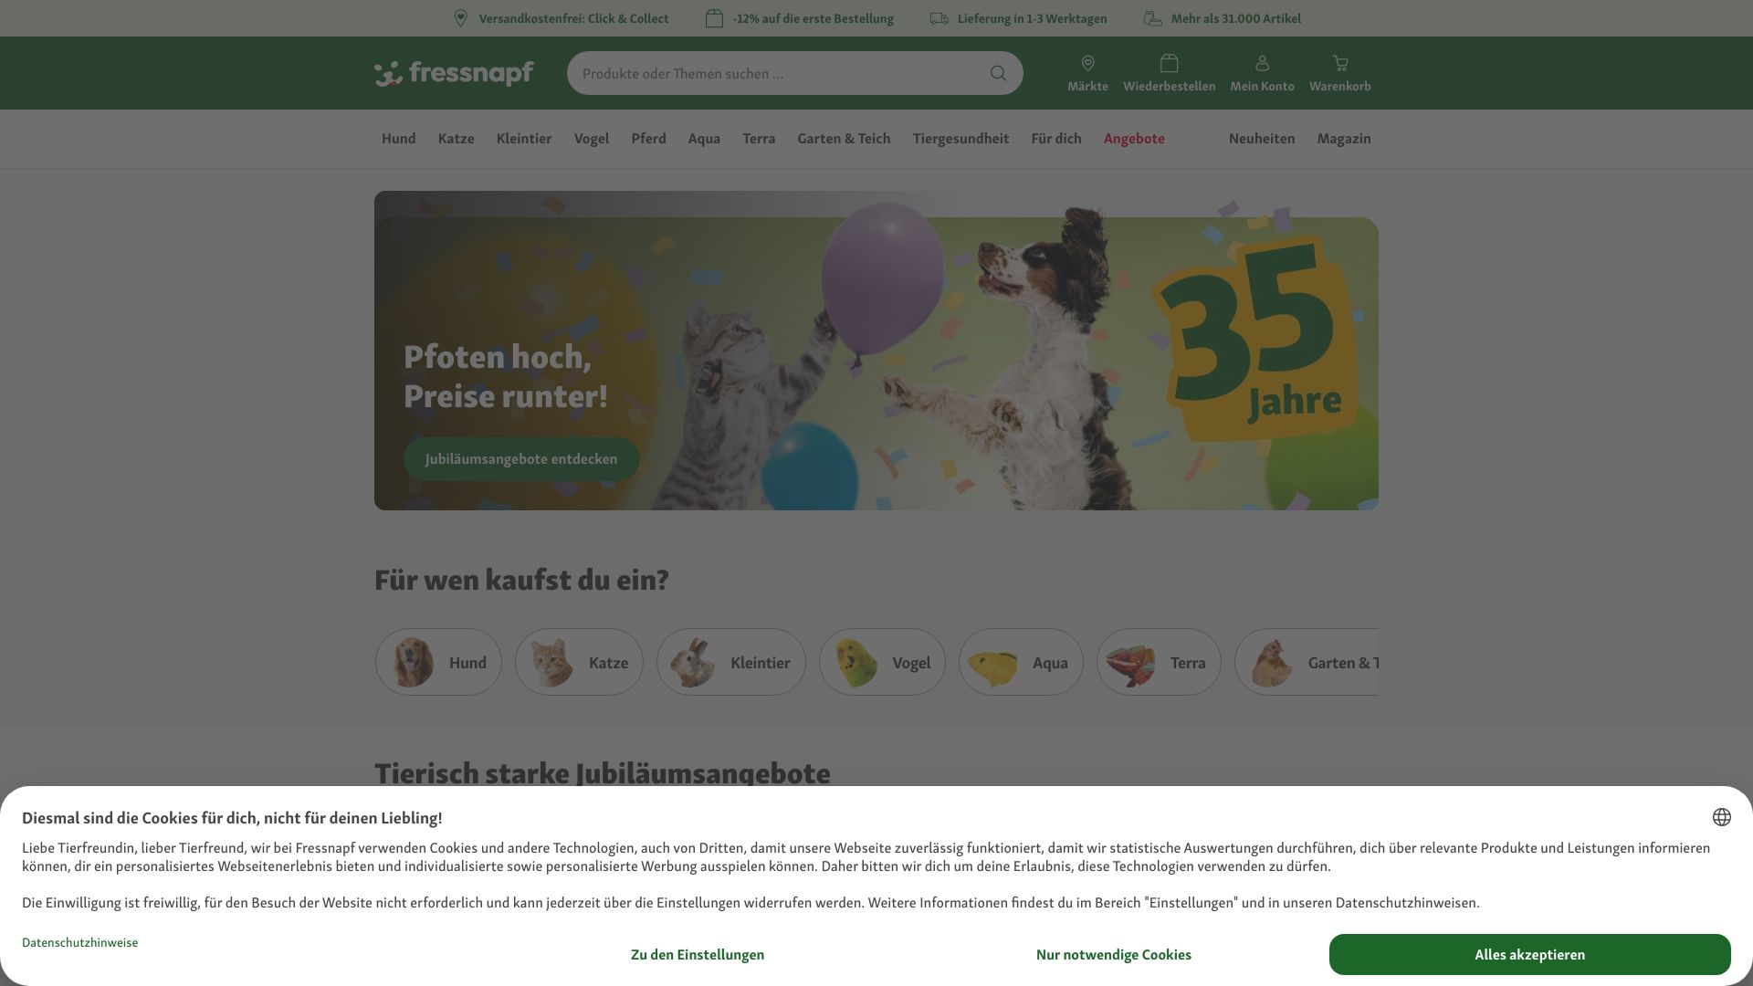Open language globe icon in cookie banner
The height and width of the screenshot is (986, 1753).
(x=1721, y=817)
